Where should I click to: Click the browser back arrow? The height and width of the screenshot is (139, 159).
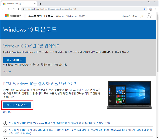point(3,9)
